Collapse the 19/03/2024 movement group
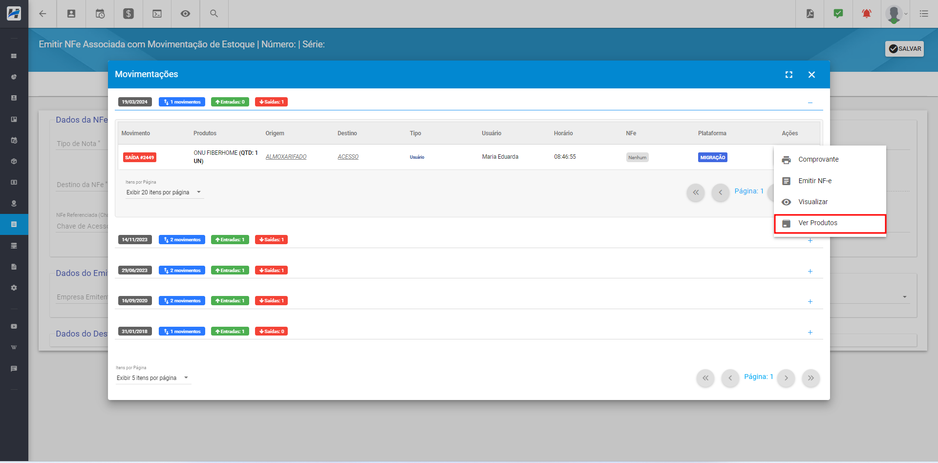The height and width of the screenshot is (463, 938). click(810, 103)
